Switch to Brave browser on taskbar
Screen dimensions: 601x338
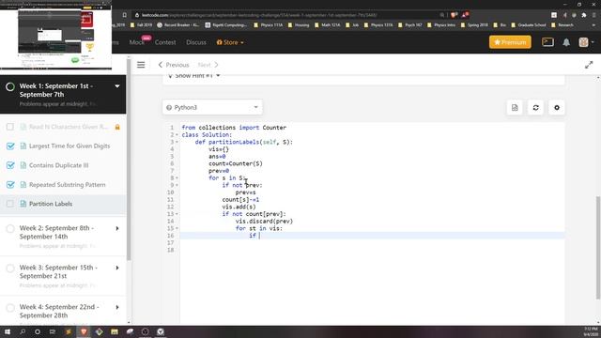[x=84, y=331]
